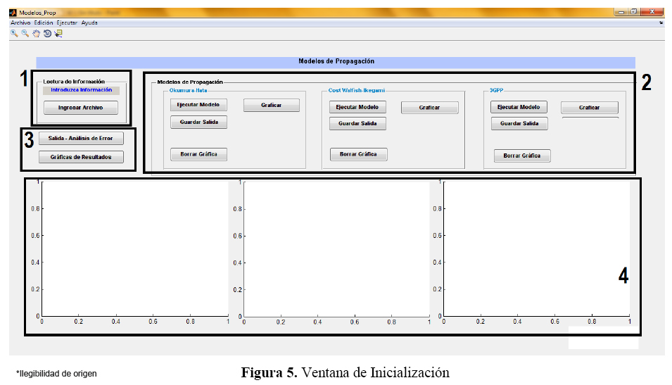Click inside the middle empty plot axes

(336, 250)
